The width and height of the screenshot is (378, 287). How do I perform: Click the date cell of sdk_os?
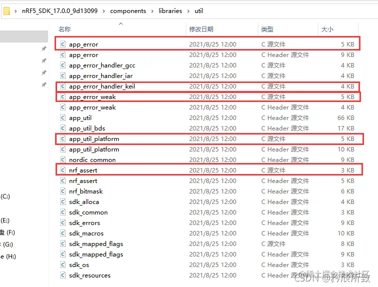(x=213, y=265)
